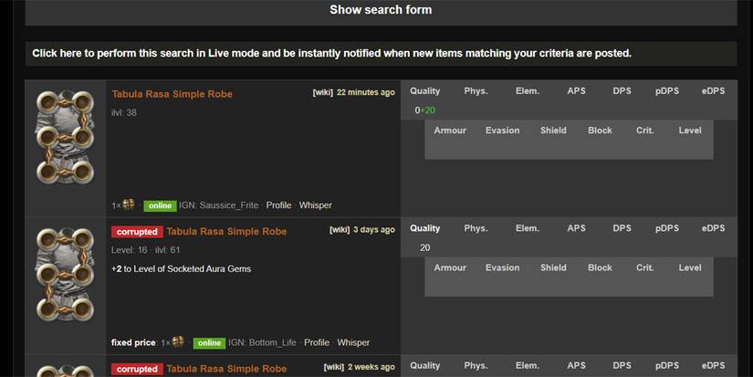Click the 'fixed price' label in Bottom_Life's listing

(x=133, y=342)
